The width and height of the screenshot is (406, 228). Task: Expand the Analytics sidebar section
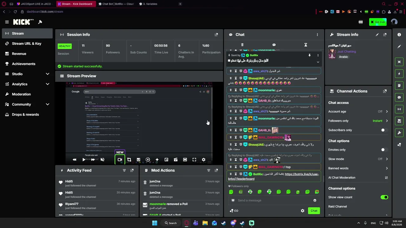[48, 84]
